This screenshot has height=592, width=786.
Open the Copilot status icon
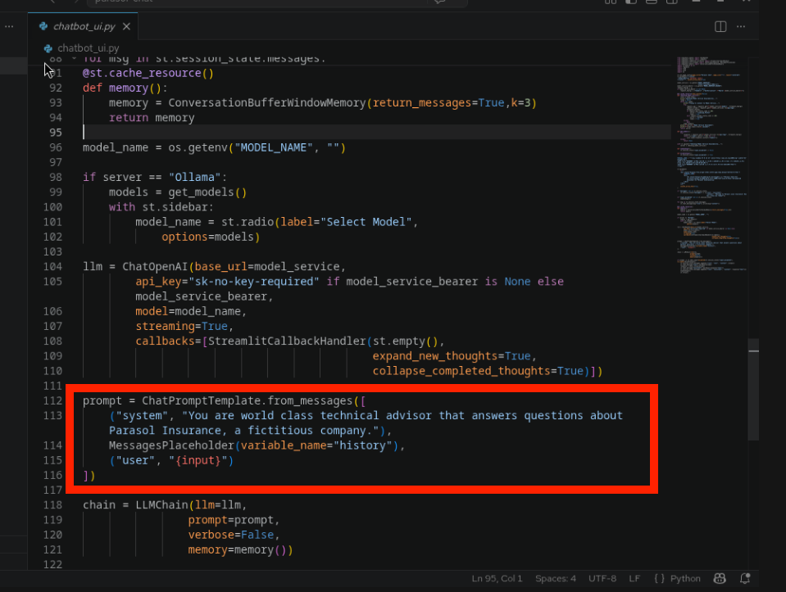coord(720,578)
